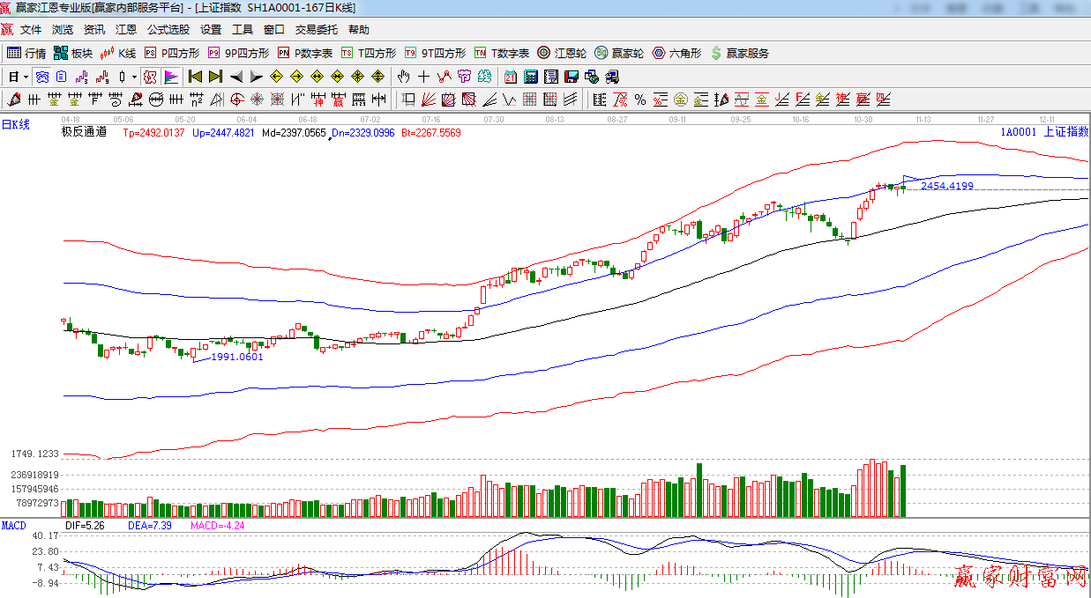Screen dimensions: 1091x598
Task: Open the 交易委托 menu
Action: [316, 30]
